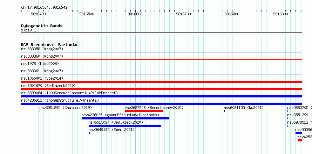Click the thin blue line under nsv833361

[x=161, y=74]
